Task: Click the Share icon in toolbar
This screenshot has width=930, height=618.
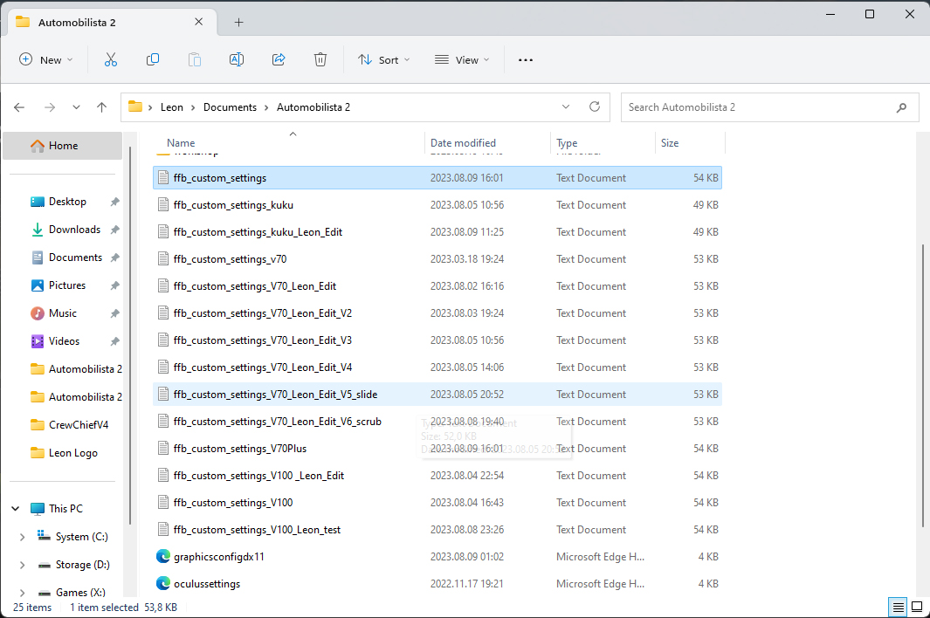Action: pyautogui.click(x=279, y=59)
